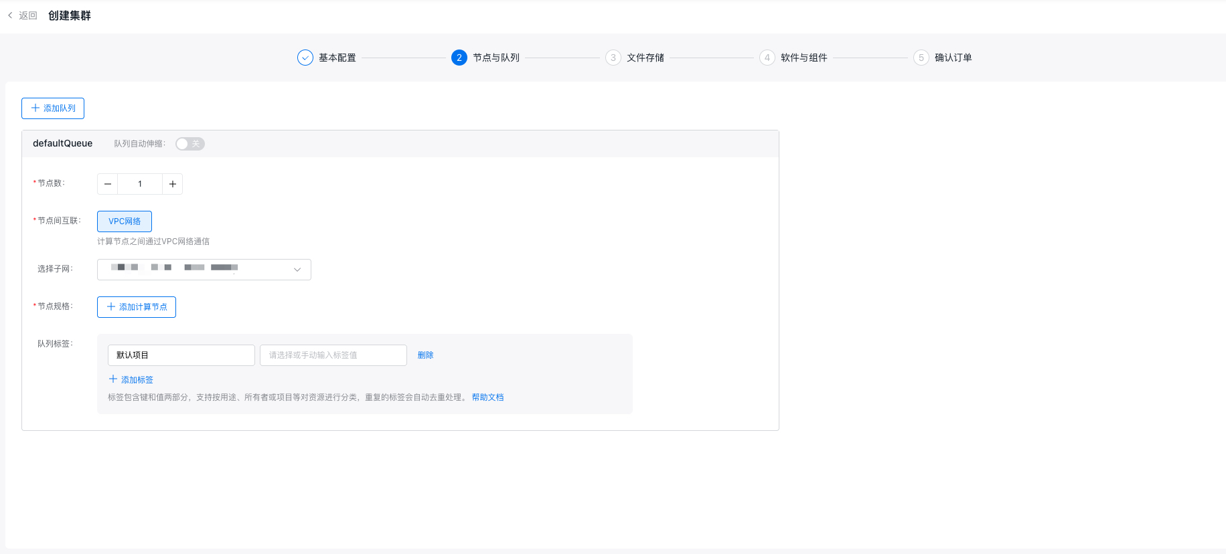Jump to 文件存储 step

pyautogui.click(x=645, y=58)
